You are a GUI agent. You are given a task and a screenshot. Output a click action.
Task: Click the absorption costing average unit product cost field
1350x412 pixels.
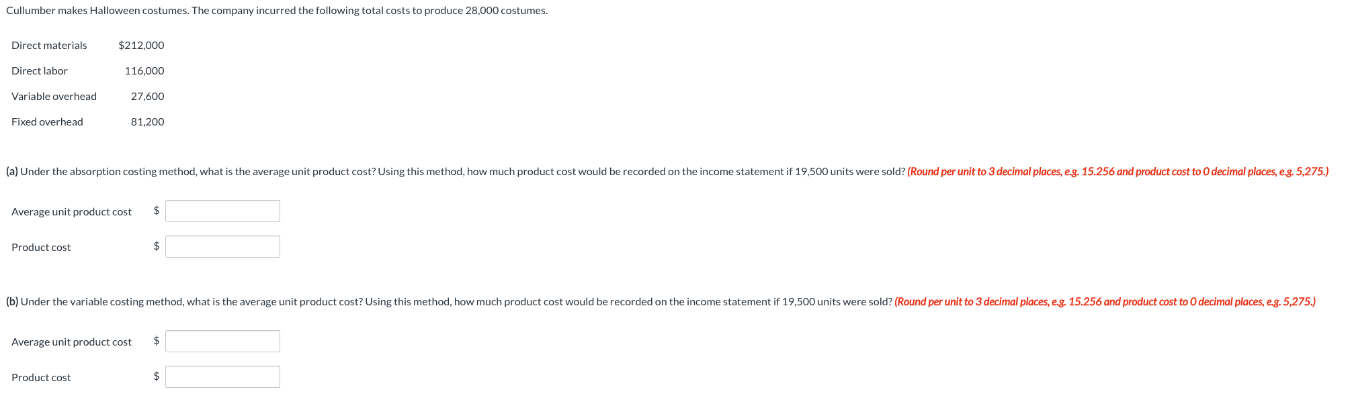[222, 210]
